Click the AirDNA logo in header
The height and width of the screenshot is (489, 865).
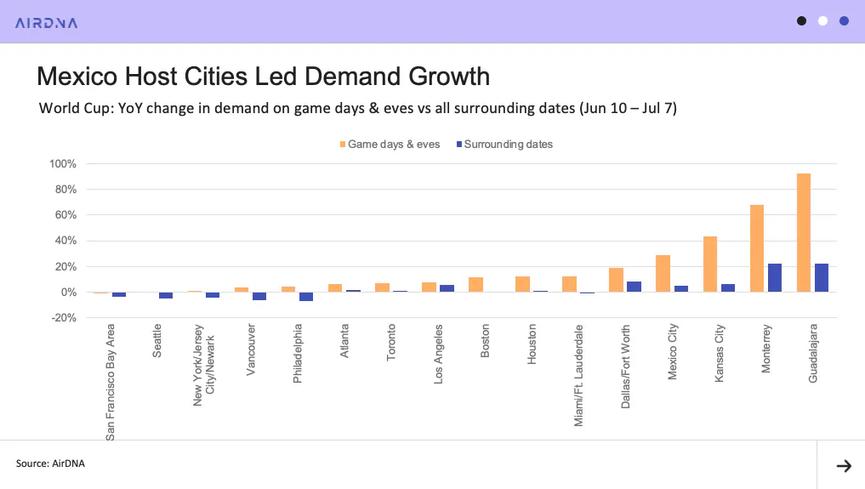[x=46, y=23]
